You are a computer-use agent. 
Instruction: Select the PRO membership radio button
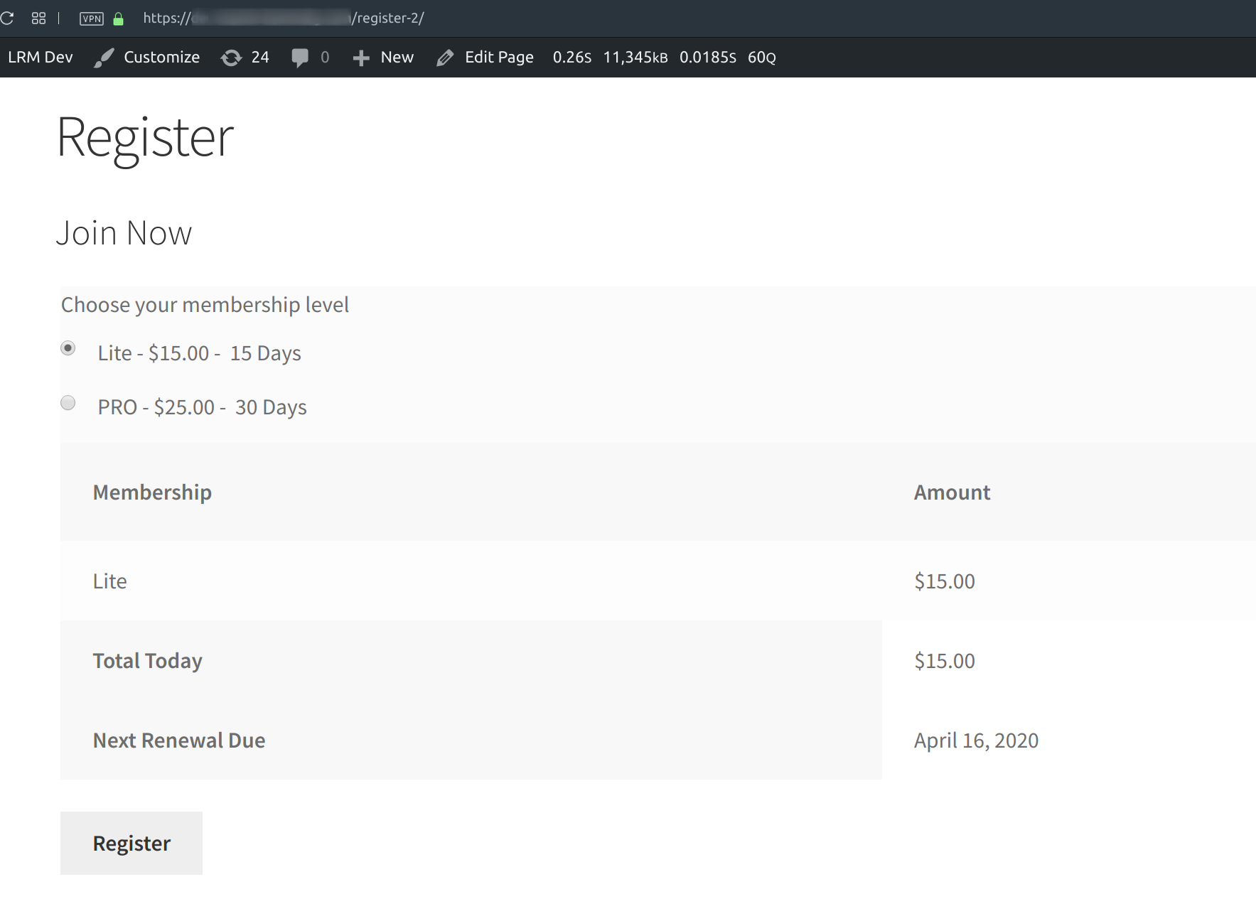pyautogui.click(x=68, y=402)
